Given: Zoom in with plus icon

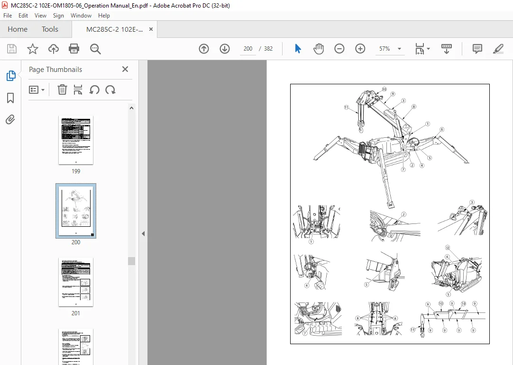Looking at the screenshot, I should (360, 49).
